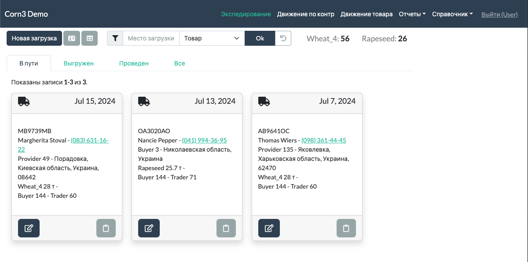
Task: Open the Проведен tab
Action: (134, 63)
